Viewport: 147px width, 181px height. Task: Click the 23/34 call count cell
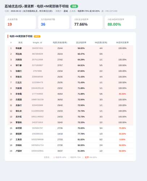[60, 71]
